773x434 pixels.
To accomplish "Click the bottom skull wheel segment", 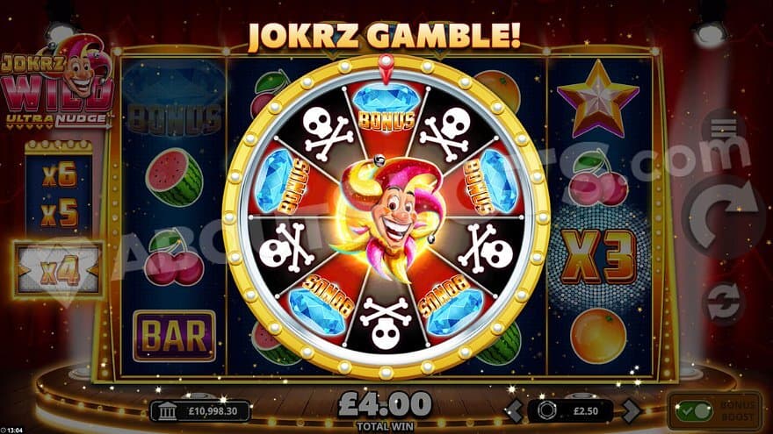I will click(386, 323).
